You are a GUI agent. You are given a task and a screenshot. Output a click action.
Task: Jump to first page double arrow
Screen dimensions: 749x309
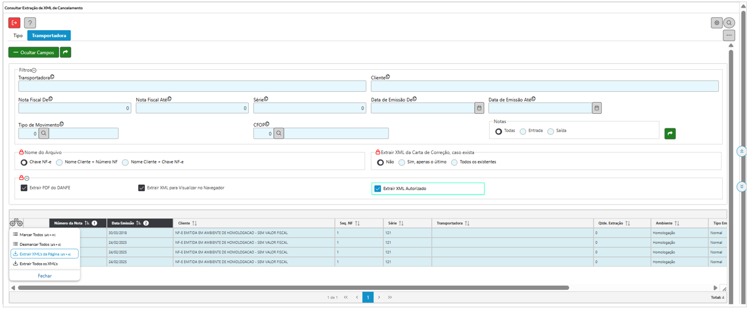pos(346,297)
